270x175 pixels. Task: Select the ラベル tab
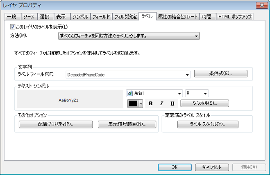tap(147, 16)
